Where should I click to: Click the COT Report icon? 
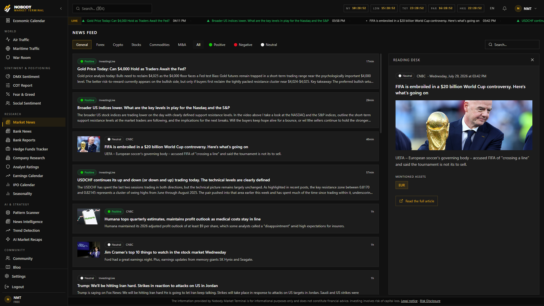pyautogui.click(x=8, y=85)
